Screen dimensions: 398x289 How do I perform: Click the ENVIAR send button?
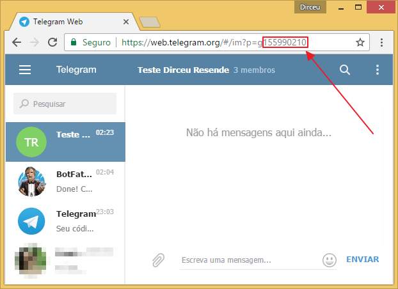point(362,260)
